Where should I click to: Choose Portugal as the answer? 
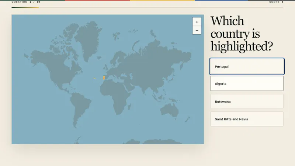point(247,66)
